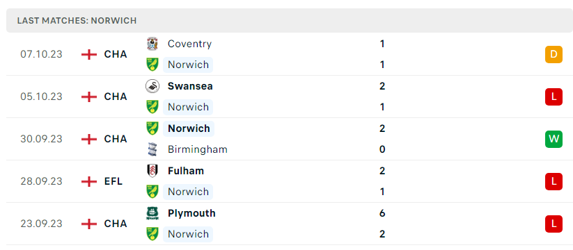Viewport: 573px width, 250px height.
Task: Click the Coventry club crest icon
Action: point(152,44)
